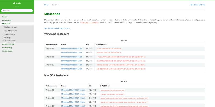
Task: Download Python 3.9 Miniconda3 MacOSX 64-bit bash
Action: coord(73,90)
